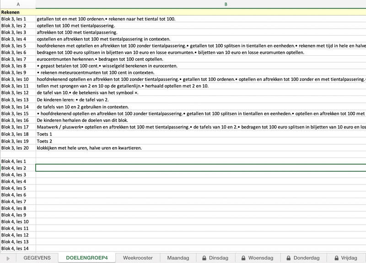
Task: Open the Maandag sheet tab
Action: click(178, 258)
